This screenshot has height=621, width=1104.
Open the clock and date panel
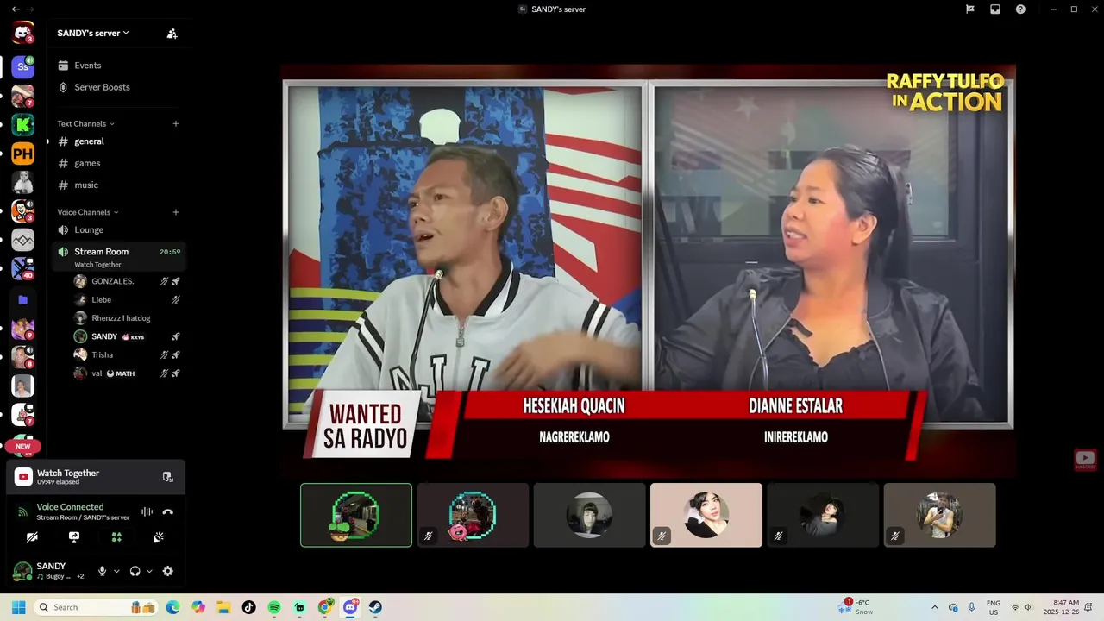click(x=1061, y=607)
